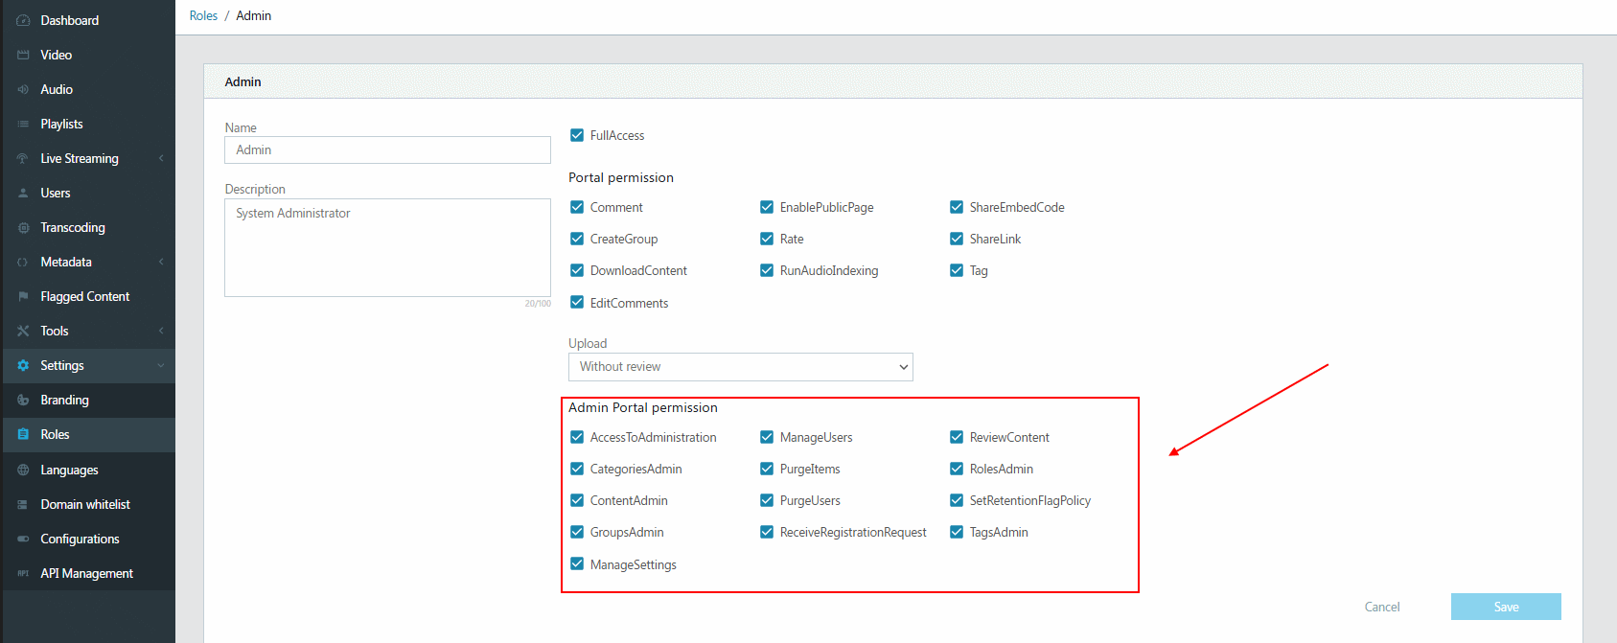Toggle the PurgeItems checkbox
This screenshot has width=1617, height=643.
pyautogui.click(x=767, y=469)
